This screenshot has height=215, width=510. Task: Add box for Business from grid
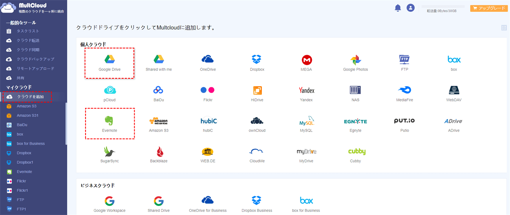click(306, 204)
